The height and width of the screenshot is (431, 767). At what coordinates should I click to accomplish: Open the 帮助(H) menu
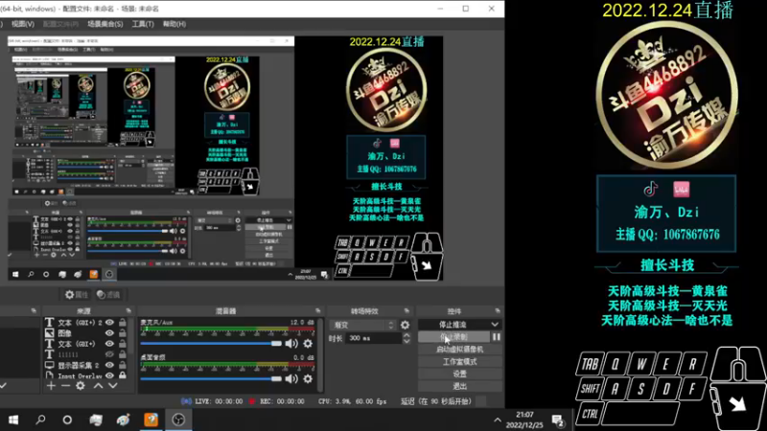174,24
